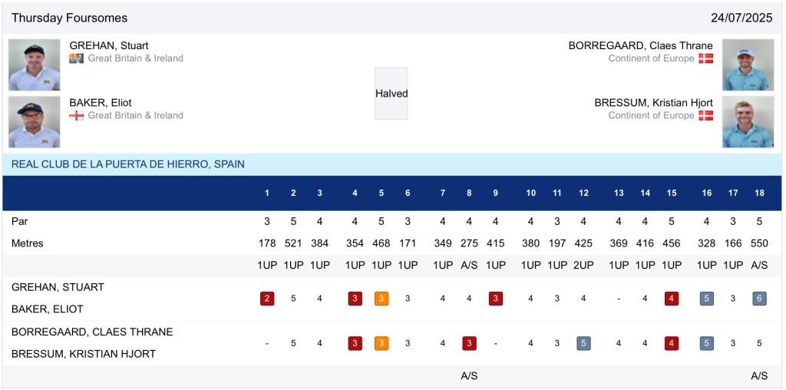Click the England flag beside Eliot Baker
The image size is (786, 390).
click(x=76, y=115)
